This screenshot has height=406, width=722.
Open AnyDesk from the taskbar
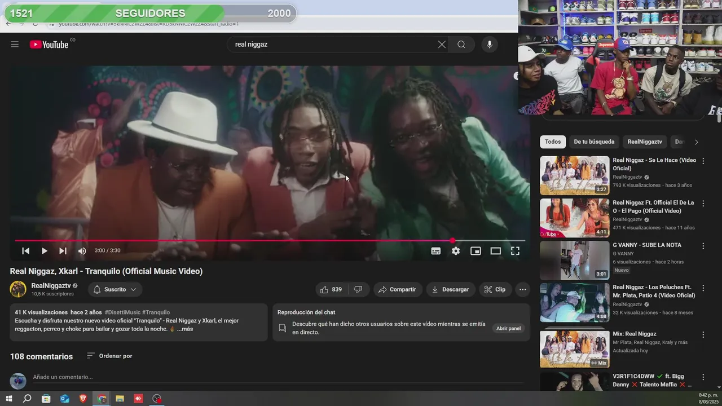click(x=138, y=399)
